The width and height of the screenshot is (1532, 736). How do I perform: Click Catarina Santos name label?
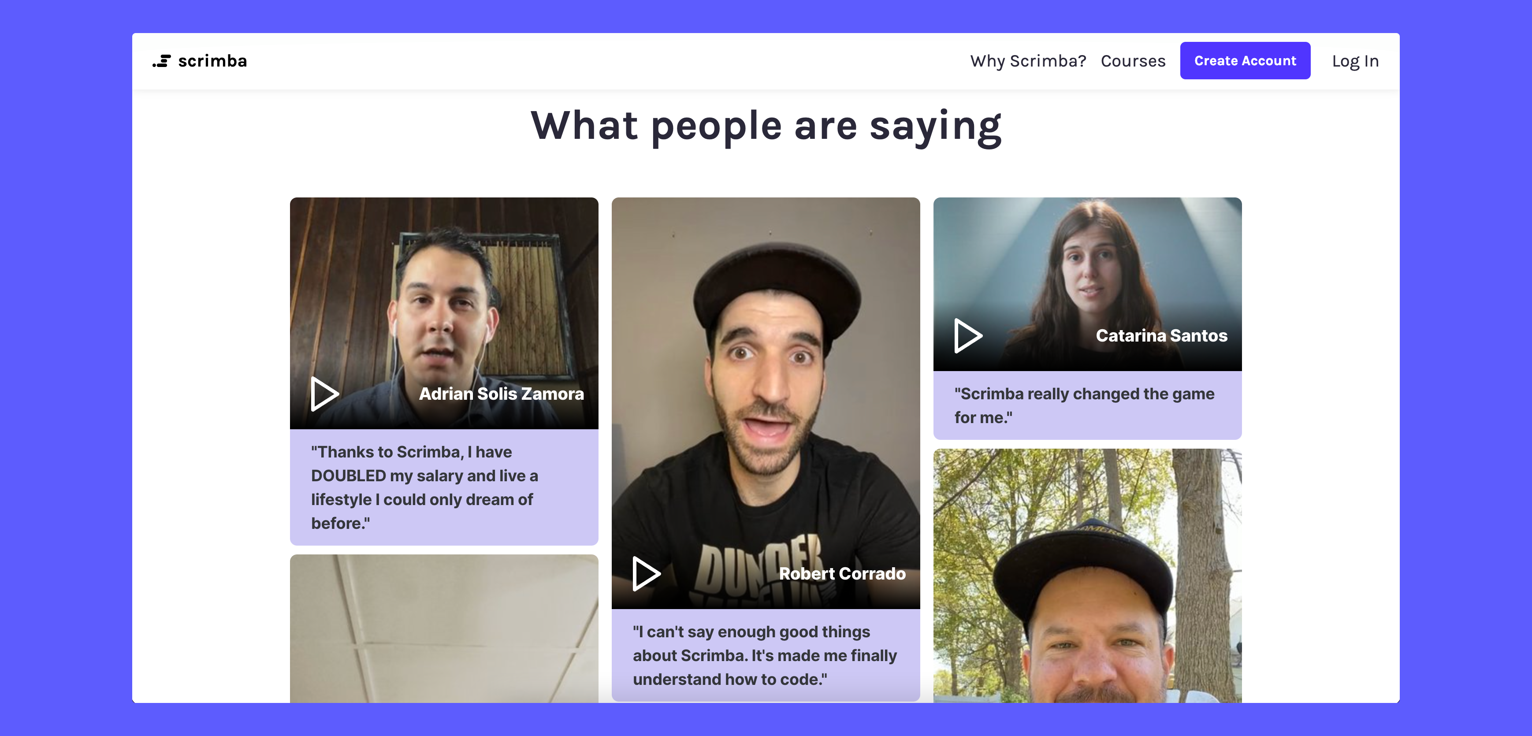(1161, 336)
